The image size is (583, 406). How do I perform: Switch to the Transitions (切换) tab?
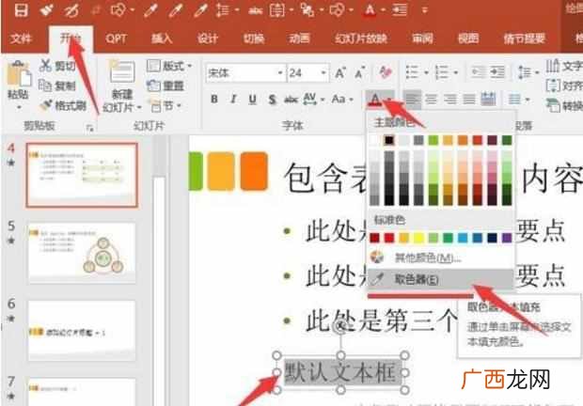pos(254,39)
